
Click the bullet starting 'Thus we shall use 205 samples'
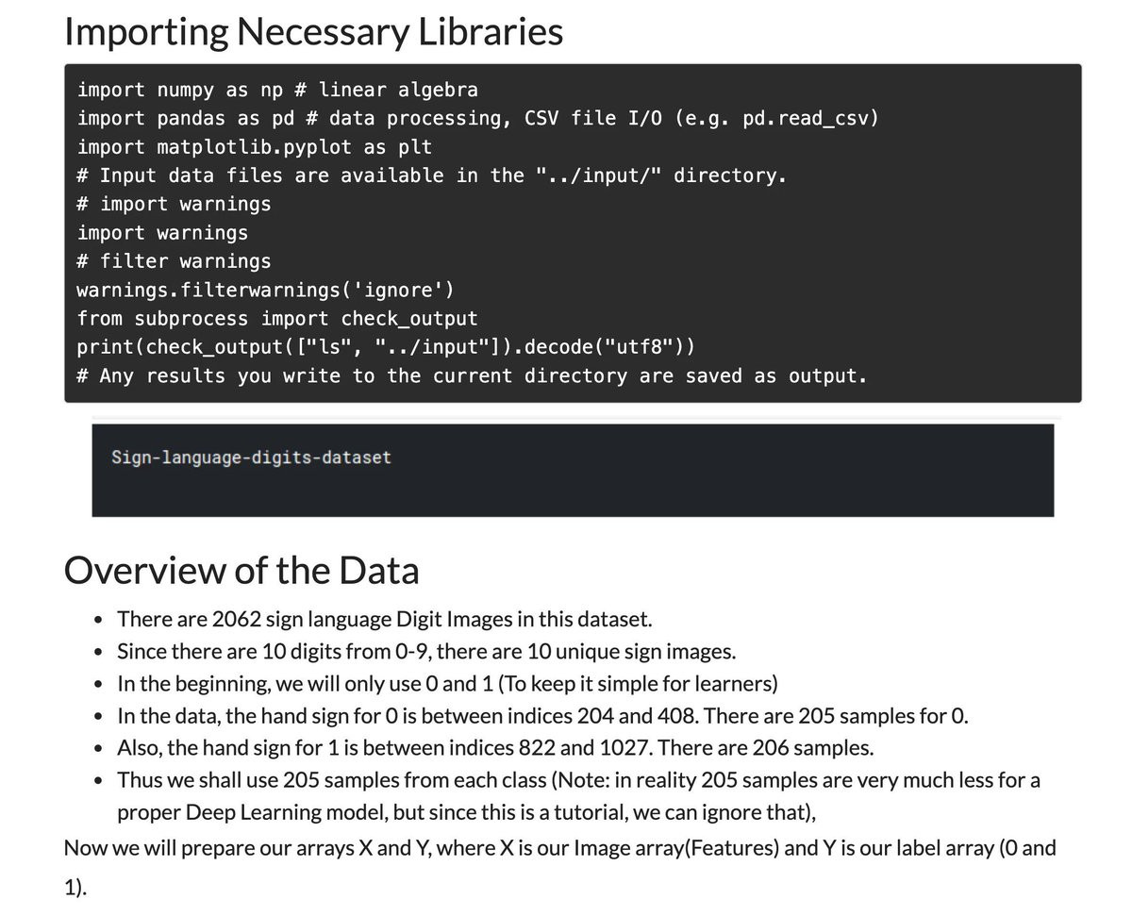tap(578, 796)
